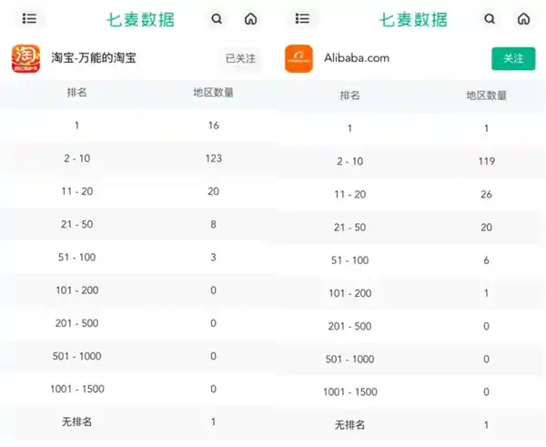The width and height of the screenshot is (546, 447).
Task: Click the 已关注 followed button for Taobao
Action: (x=240, y=58)
